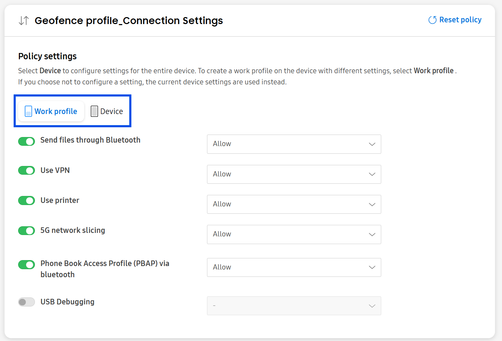Click the Use VPN label

click(x=55, y=170)
